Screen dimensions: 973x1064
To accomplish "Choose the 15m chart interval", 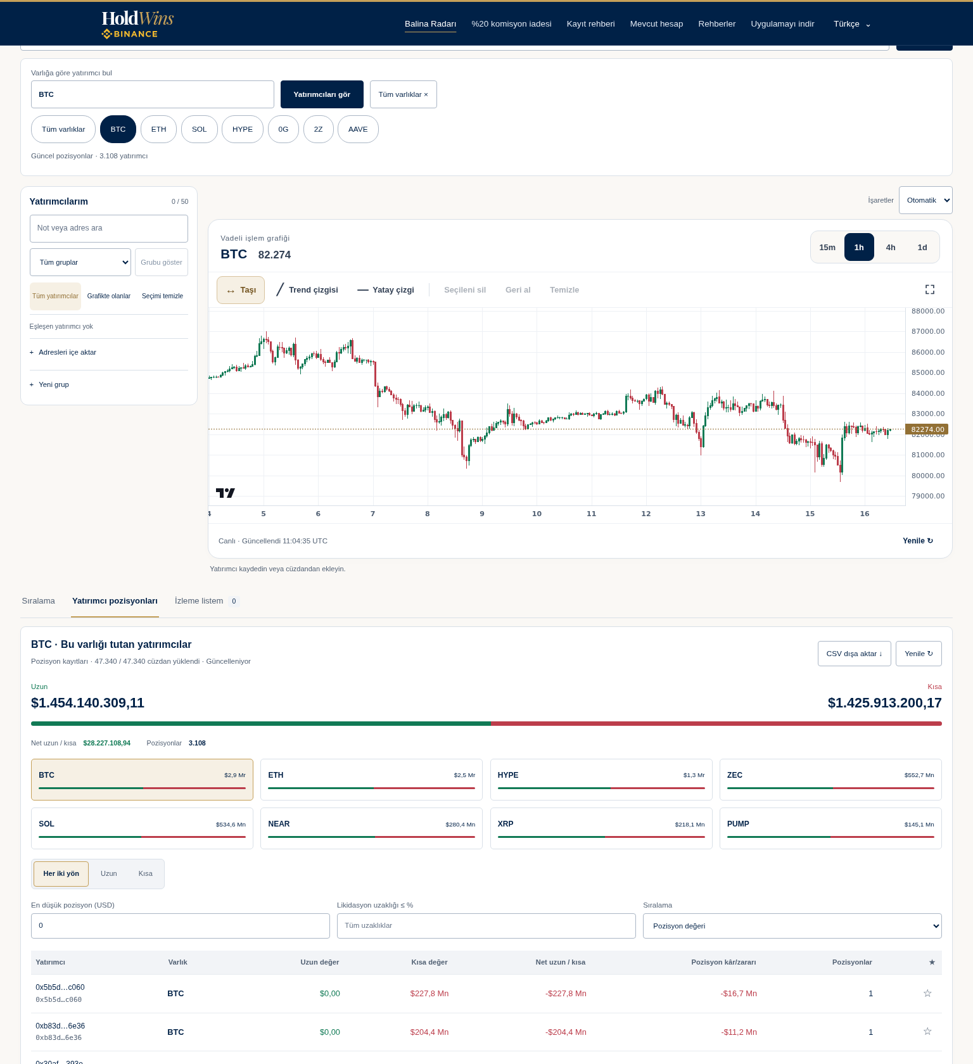I will point(827,248).
